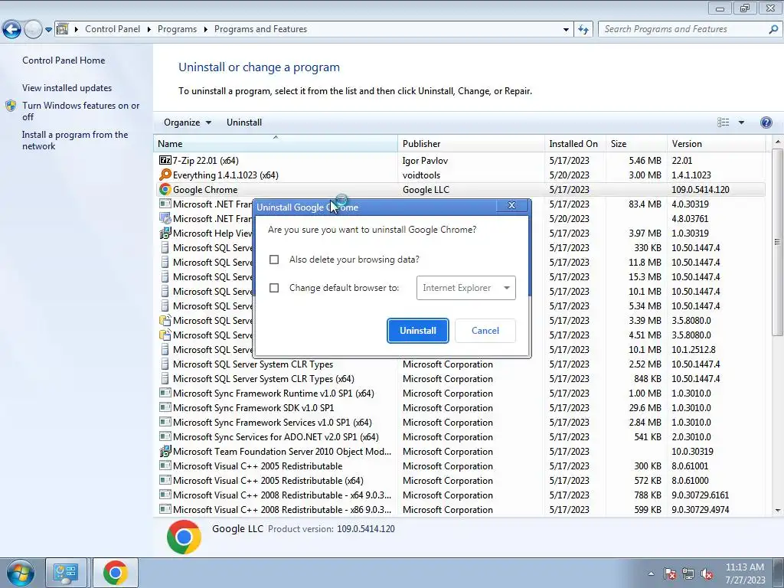Check Change default browser to option
The height and width of the screenshot is (588, 784).
click(x=274, y=288)
